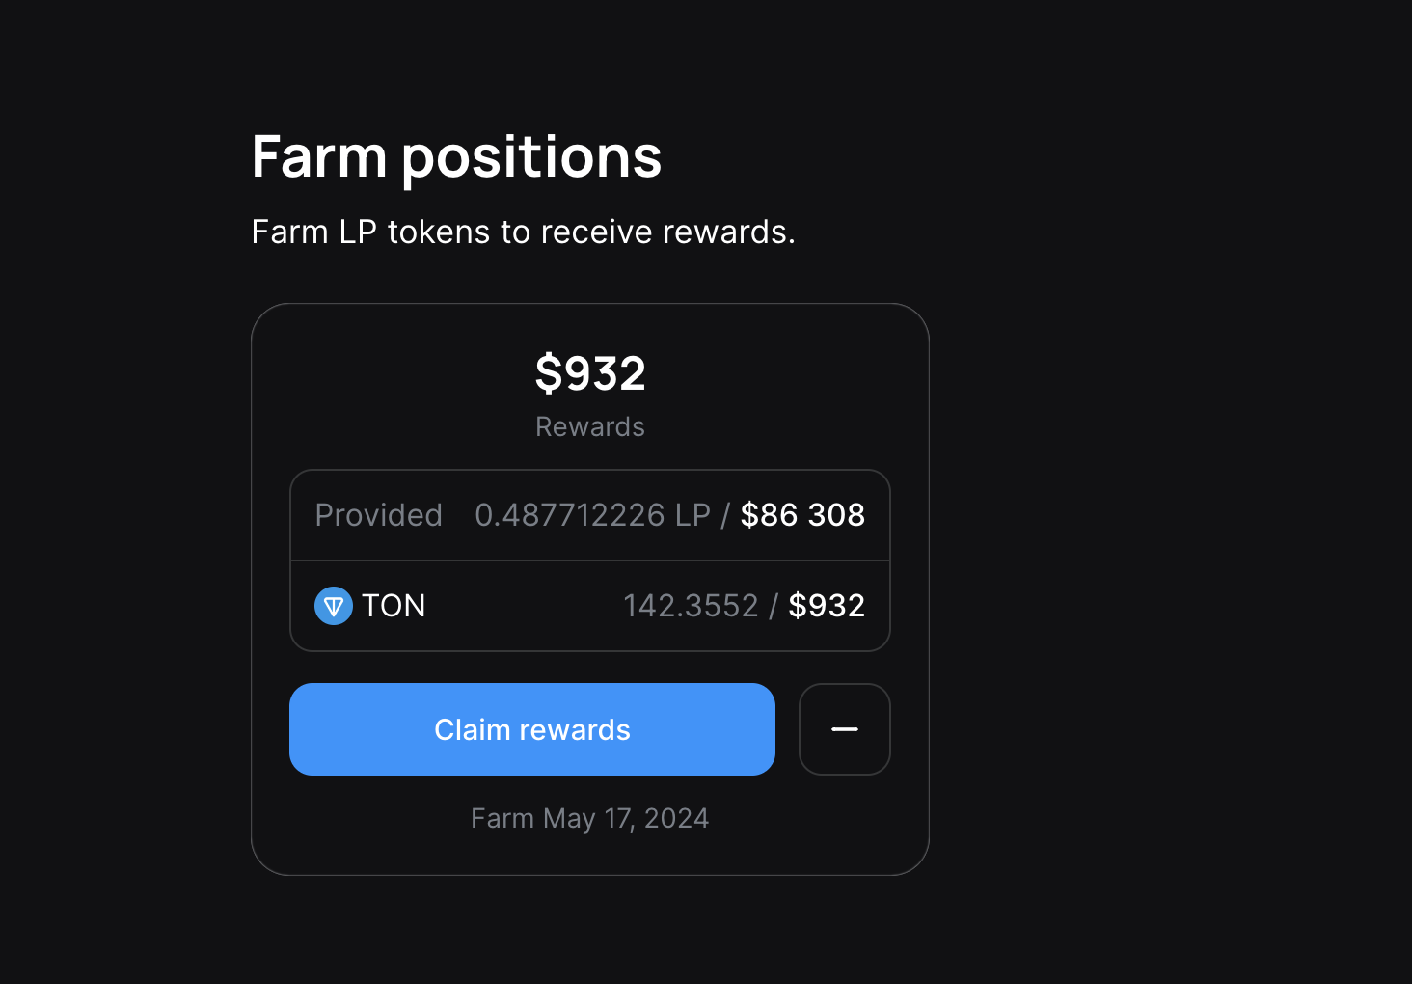1412x984 pixels.
Task: Click the word Farm before the date
Action: pyautogui.click(x=502, y=818)
